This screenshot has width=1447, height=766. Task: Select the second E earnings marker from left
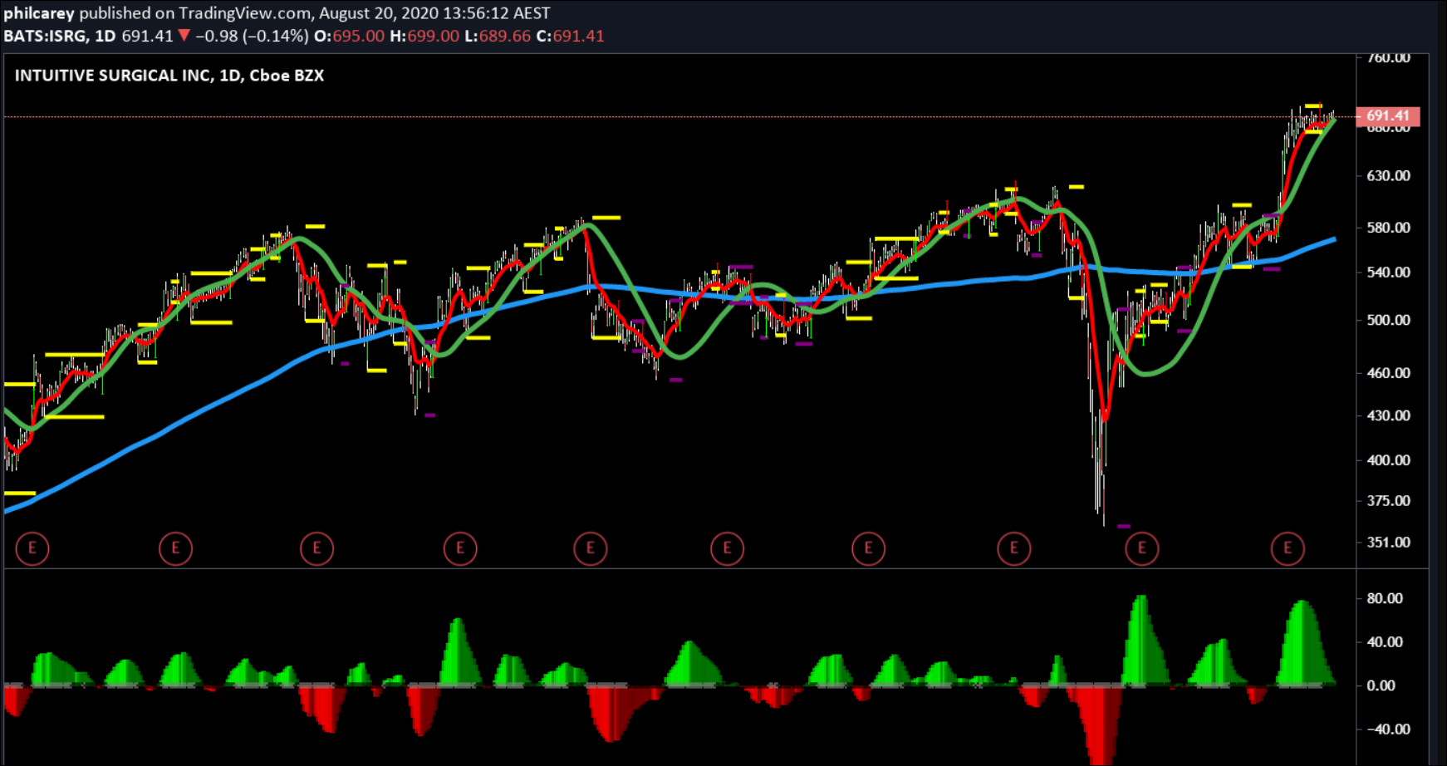click(175, 548)
